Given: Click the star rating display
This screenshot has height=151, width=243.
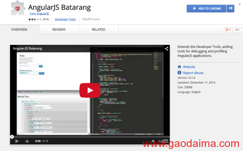Looking at the screenshot, I should (x=35, y=19).
